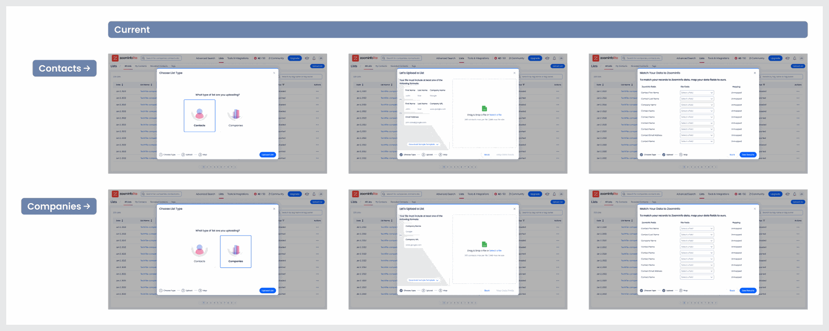Click Back in Contacts-row upload dialog

[x=487, y=154]
